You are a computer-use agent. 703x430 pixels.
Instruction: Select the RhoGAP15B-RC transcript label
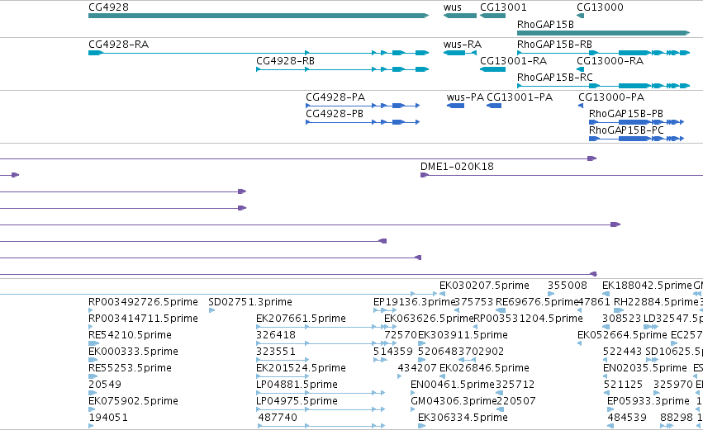coord(554,78)
